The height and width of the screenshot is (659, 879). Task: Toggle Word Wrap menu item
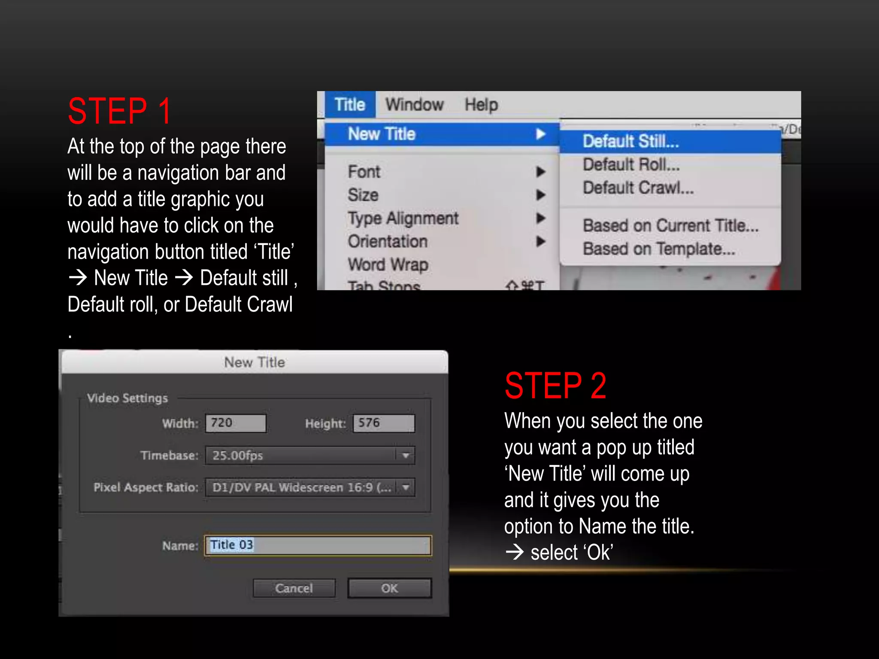pos(388,265)
